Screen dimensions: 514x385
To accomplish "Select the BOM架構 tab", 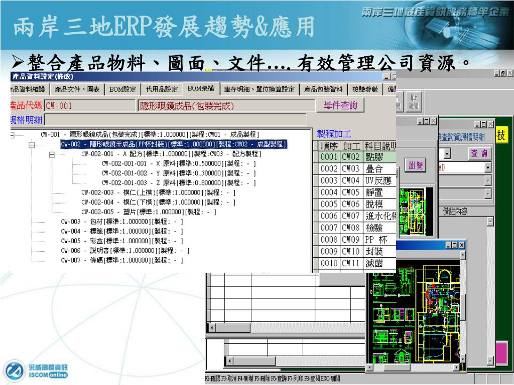I will [x=201, y=89].
